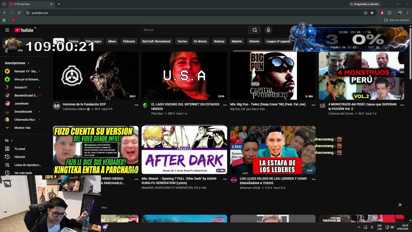This screenshot has height=232, width=412.
Task: Click Pregúntale a Gemini button
Action: [364, 4]
